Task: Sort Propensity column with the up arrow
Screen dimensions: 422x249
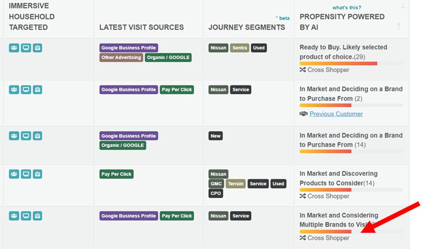Action: click(x=399, y=26)
